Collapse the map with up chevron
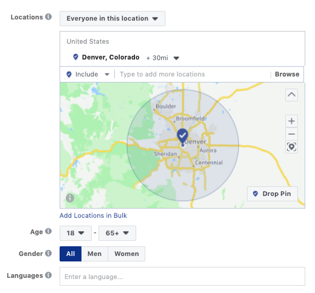 [291, 95]
